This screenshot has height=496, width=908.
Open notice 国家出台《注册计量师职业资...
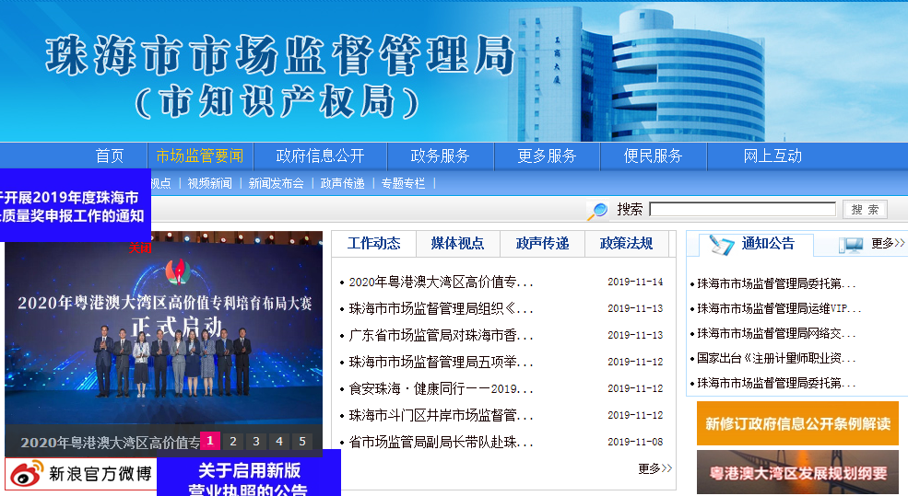click(x=776, y=358)
